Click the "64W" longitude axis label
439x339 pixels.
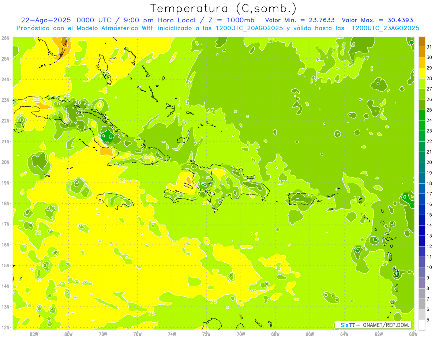344,334
